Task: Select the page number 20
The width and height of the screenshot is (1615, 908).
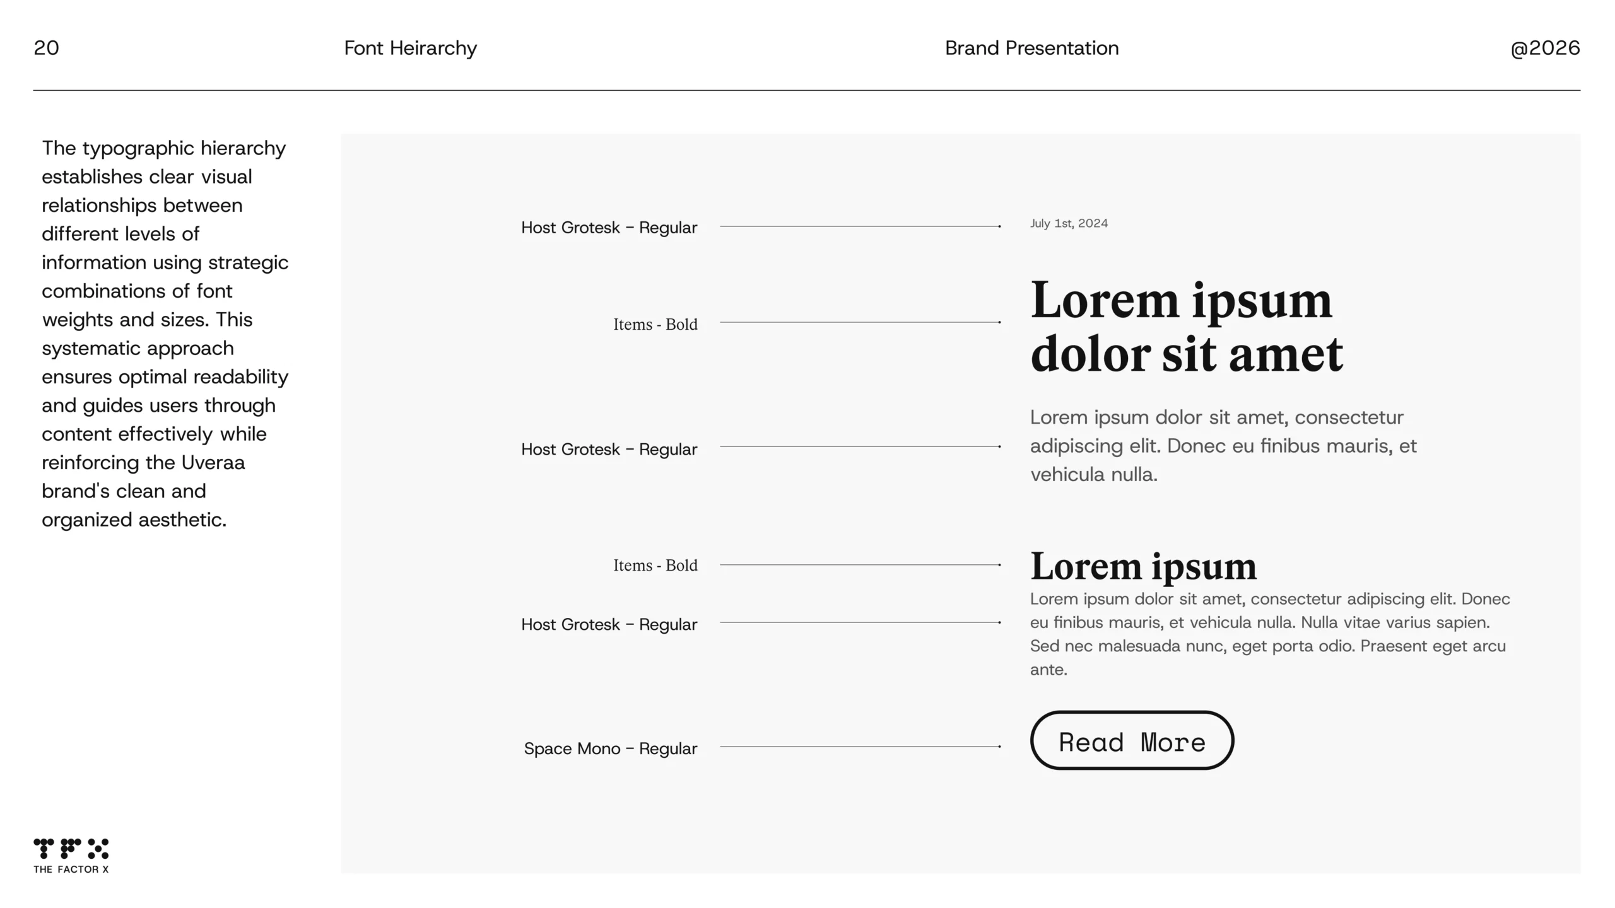Action: pyautogui.click(x=46, y=48)
